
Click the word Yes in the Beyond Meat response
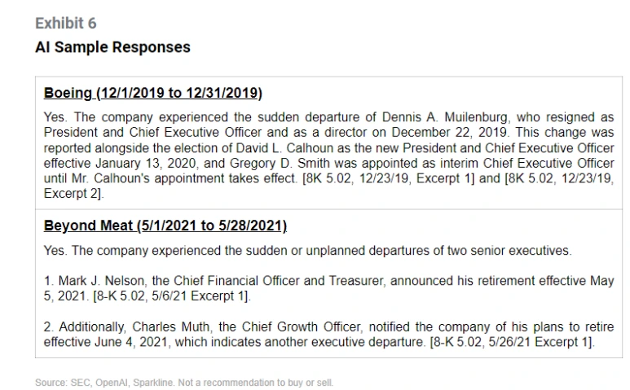[x=55, y=251]
